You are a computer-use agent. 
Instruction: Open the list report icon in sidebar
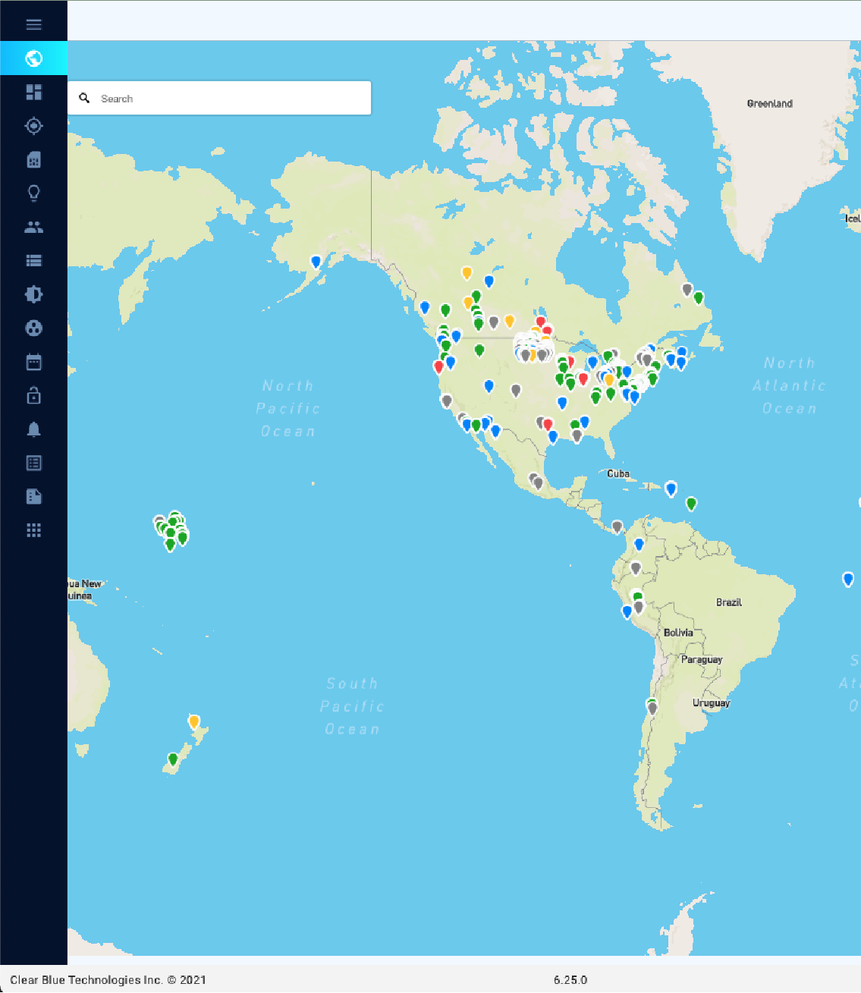pos(33,463)
